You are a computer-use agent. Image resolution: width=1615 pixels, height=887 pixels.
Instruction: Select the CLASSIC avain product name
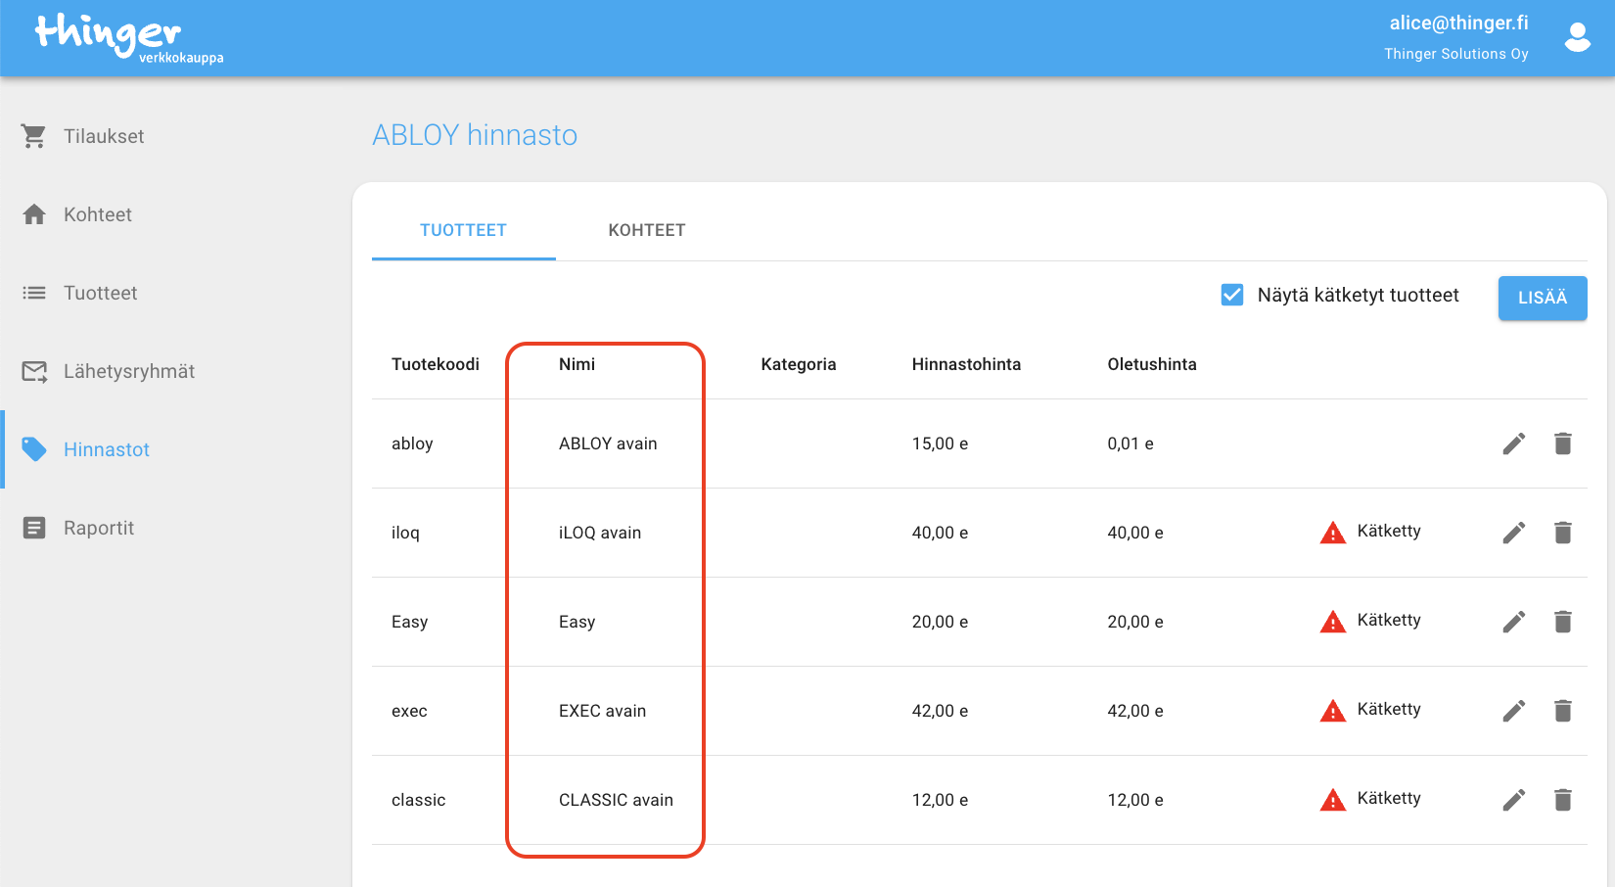(x=616, y=800)
